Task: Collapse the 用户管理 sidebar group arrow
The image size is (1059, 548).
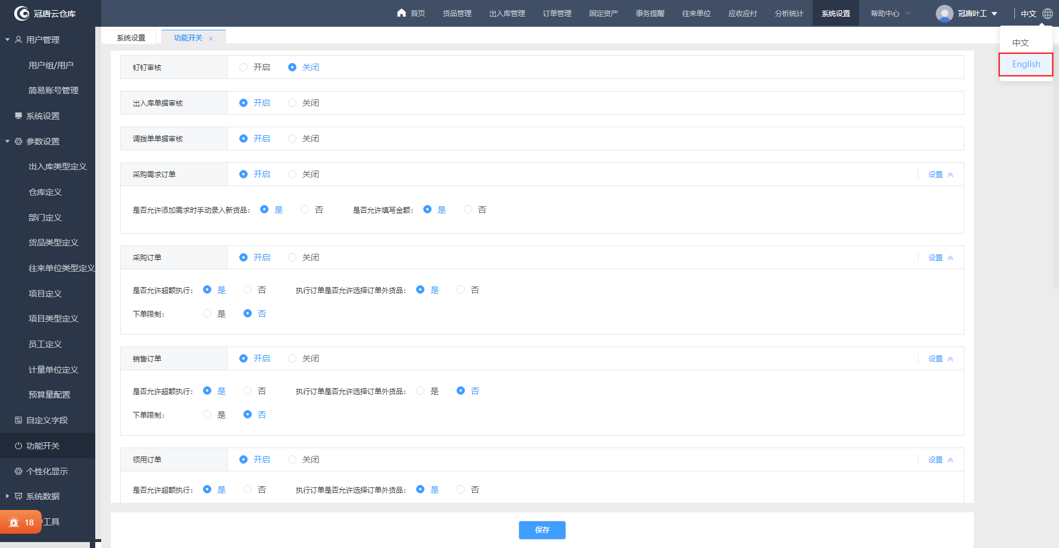Action: [x=7, y=40]
